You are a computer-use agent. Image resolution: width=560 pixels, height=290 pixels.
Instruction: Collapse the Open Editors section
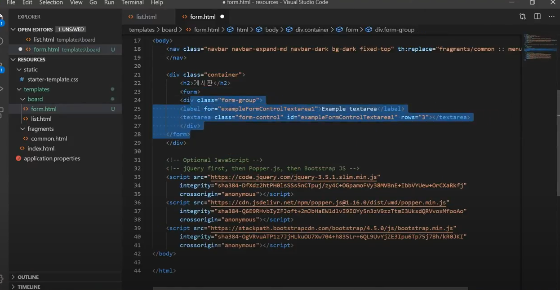click(13, 30)
